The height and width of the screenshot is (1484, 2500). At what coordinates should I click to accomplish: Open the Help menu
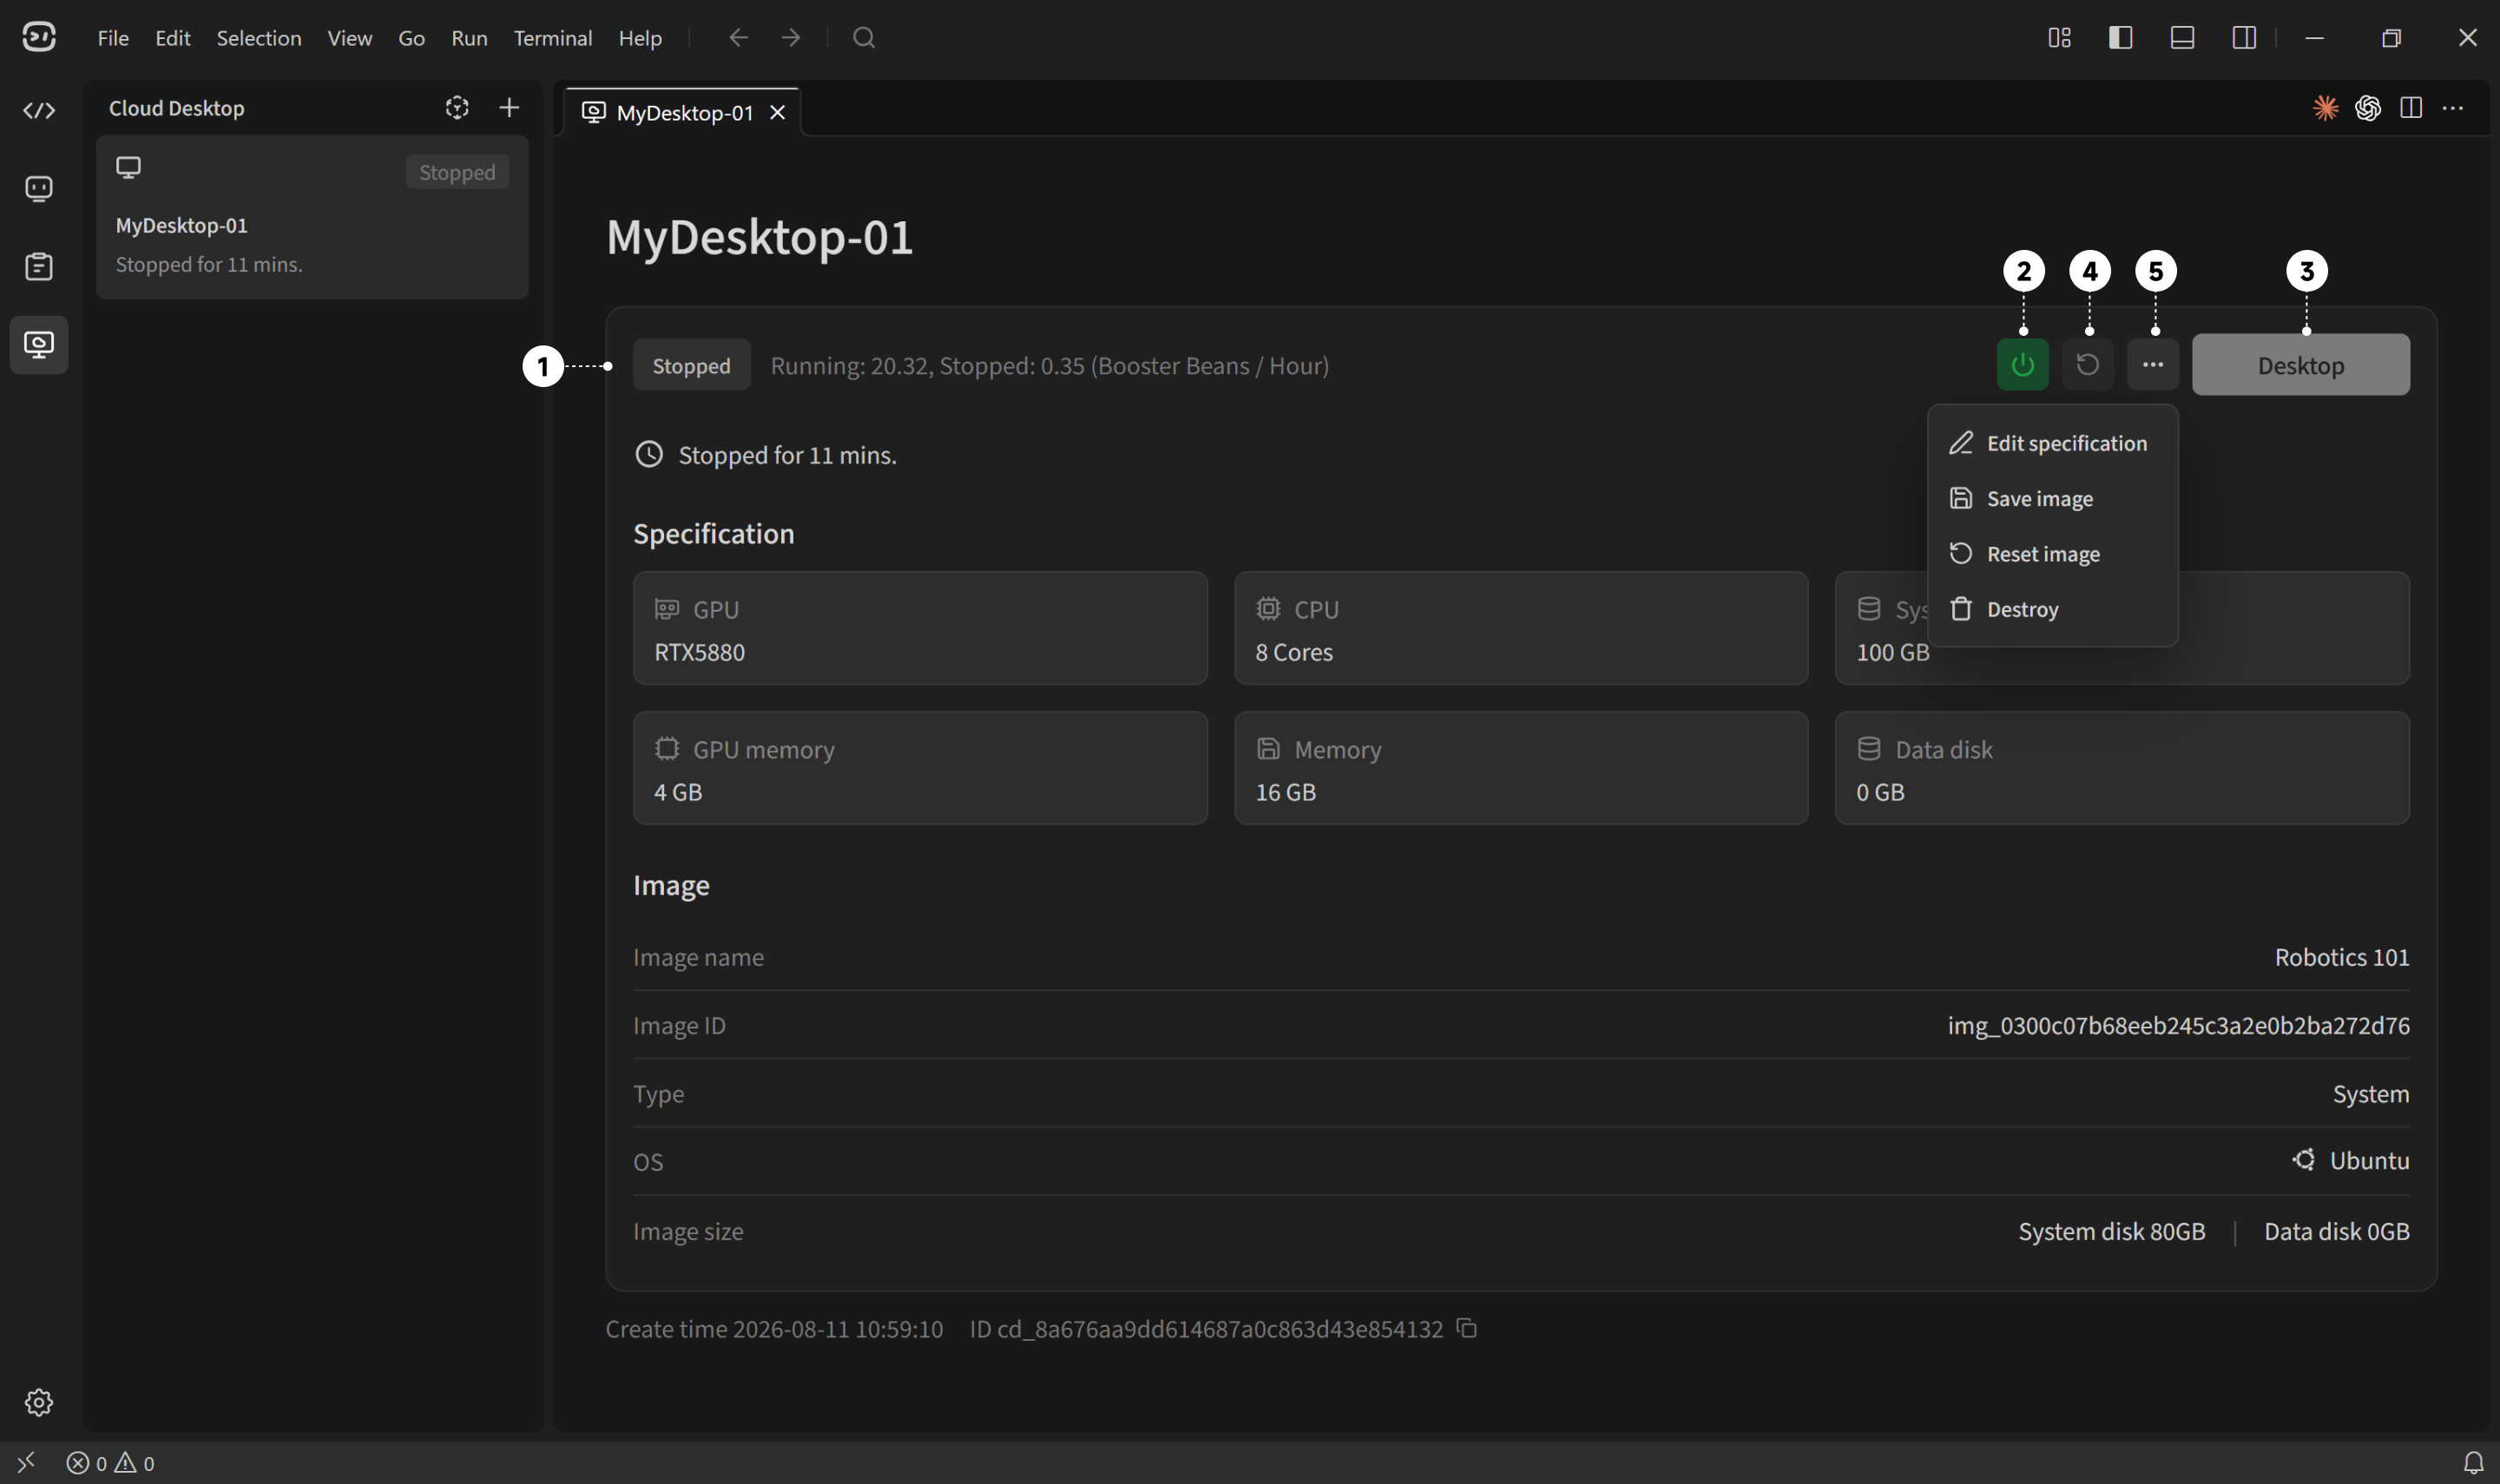point(640,38)
